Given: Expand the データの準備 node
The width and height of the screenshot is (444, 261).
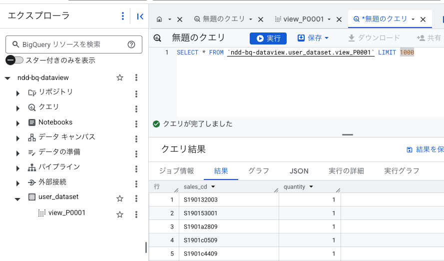Looking at the screenshot, I should click(x=18, y=153).
